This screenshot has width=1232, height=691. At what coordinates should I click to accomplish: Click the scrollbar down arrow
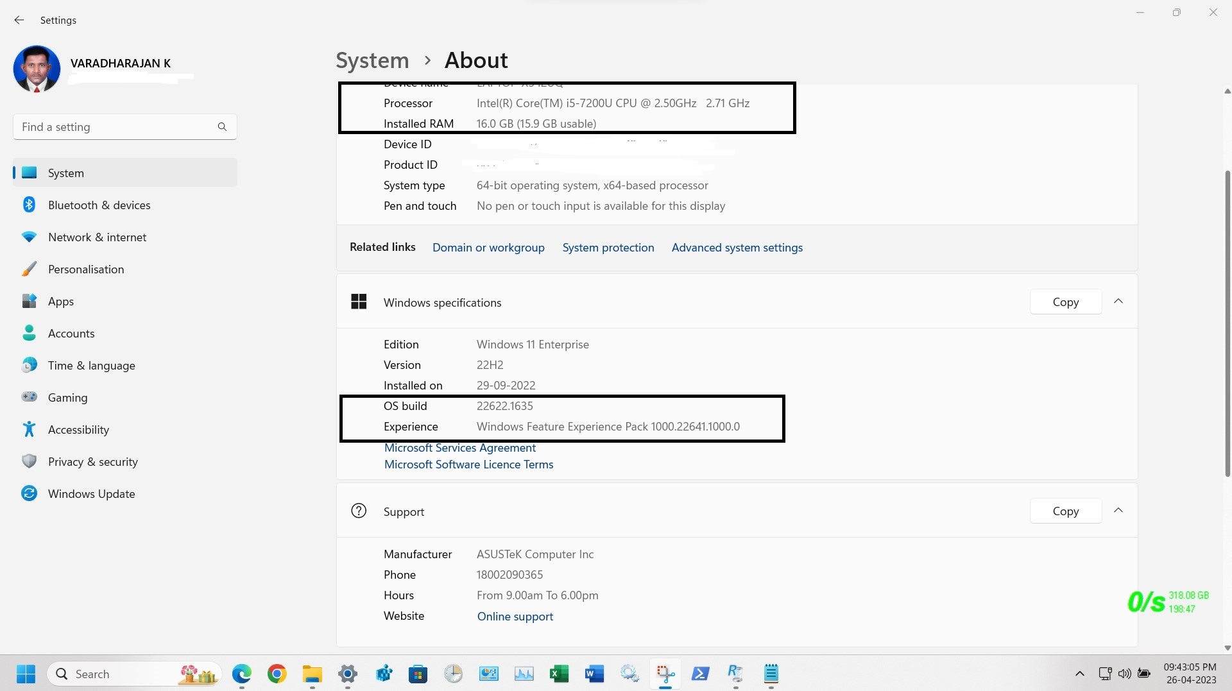(x=1227, y=648)
